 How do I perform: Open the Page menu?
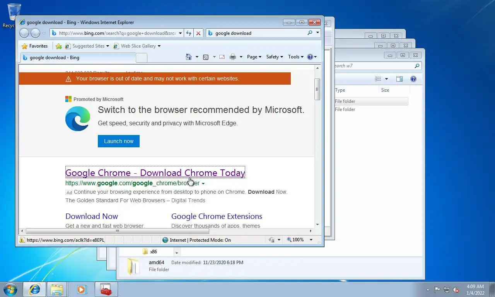(x=254, y=57)
